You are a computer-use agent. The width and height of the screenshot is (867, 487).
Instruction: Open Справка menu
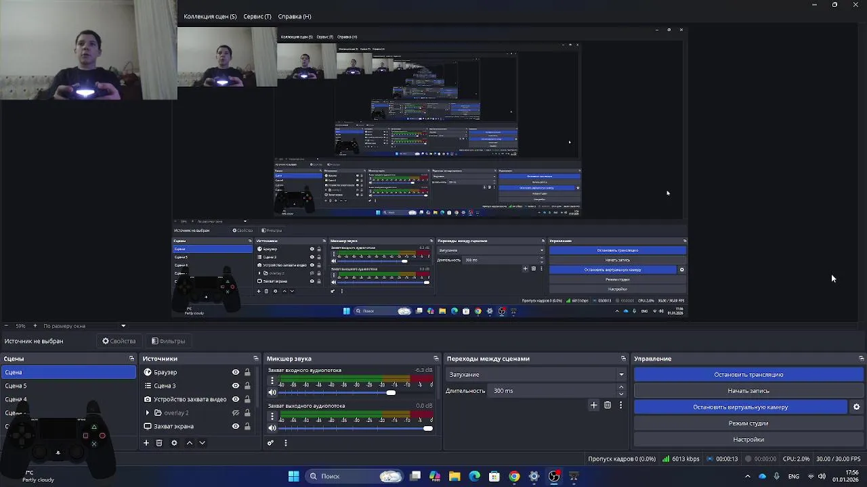295,16
